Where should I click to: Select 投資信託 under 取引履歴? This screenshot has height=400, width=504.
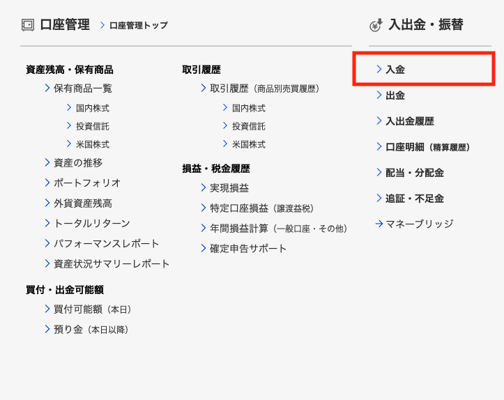tap(249, 126)
